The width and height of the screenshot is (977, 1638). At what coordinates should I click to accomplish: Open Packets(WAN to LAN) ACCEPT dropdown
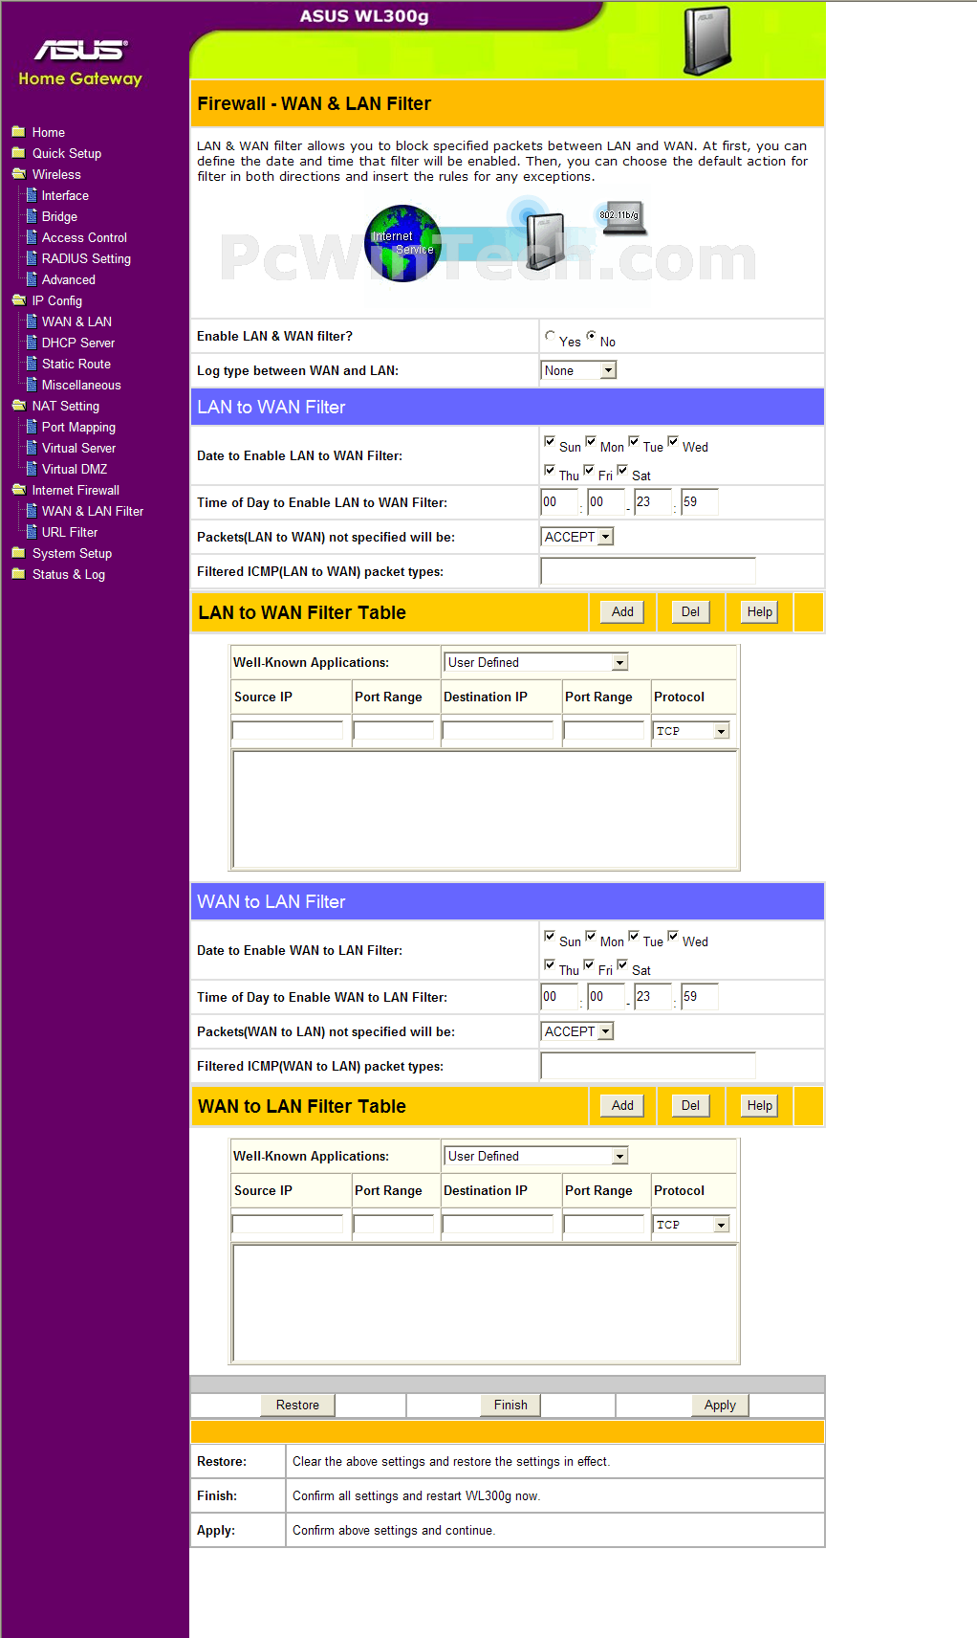pos(576,1031)
